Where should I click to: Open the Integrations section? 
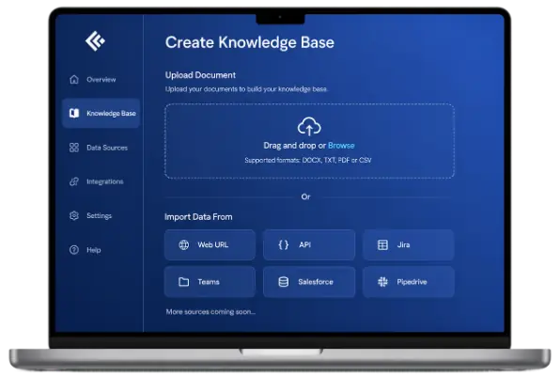[101, 181]
